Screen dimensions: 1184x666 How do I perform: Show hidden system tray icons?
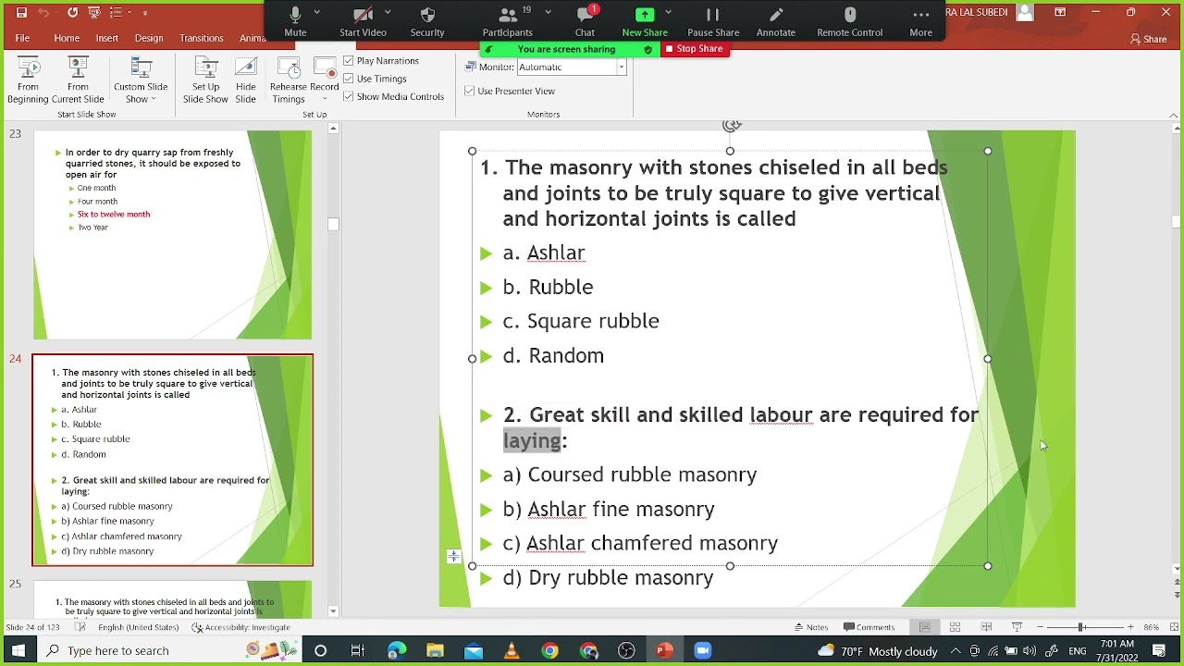956,651
